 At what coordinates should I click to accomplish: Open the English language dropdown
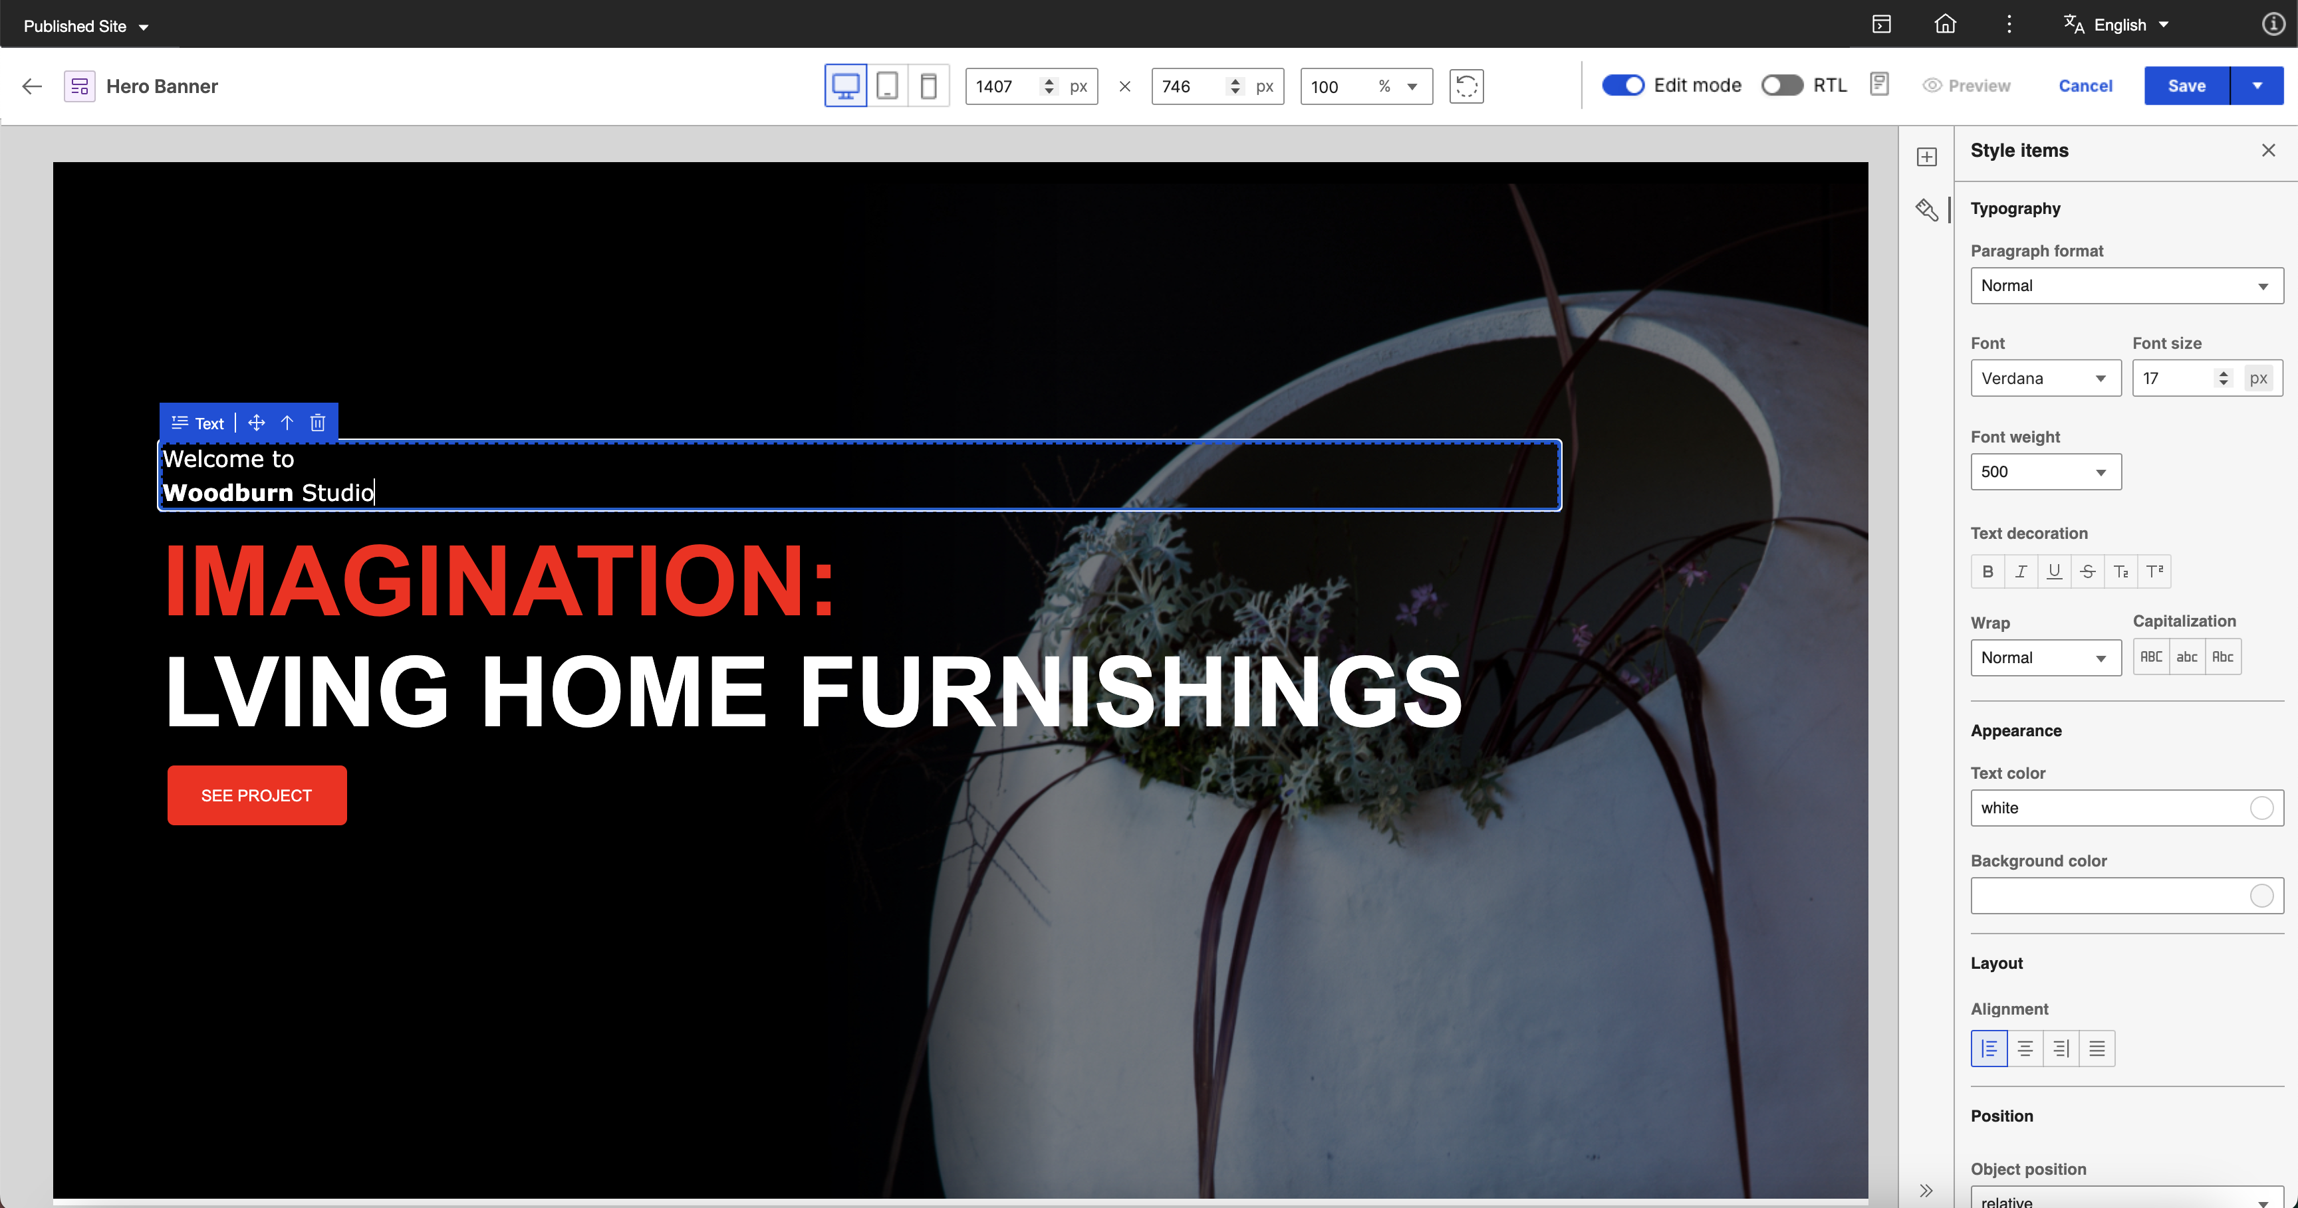(x=2116, y=25)
